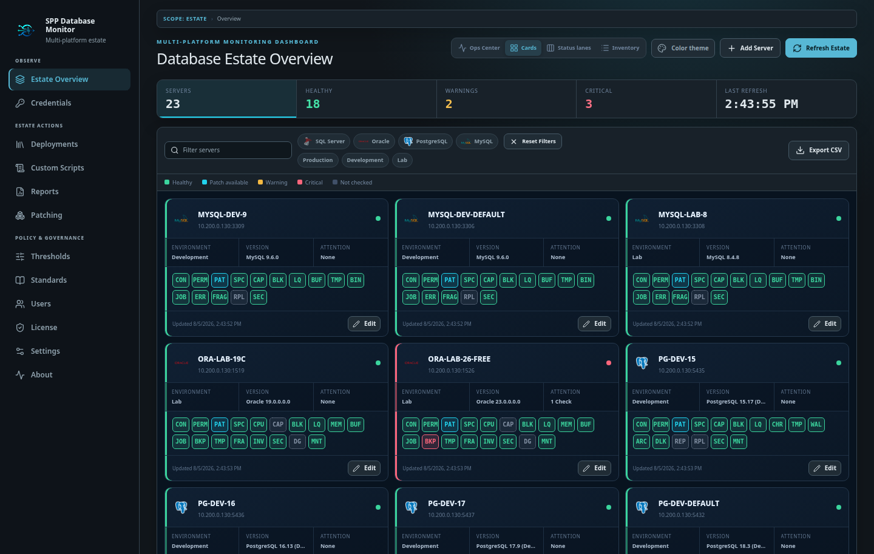Click the PostgreSQL elephant on PG-DEV-16 card
This screenshot has height=554, width=874.
(181, 507)
